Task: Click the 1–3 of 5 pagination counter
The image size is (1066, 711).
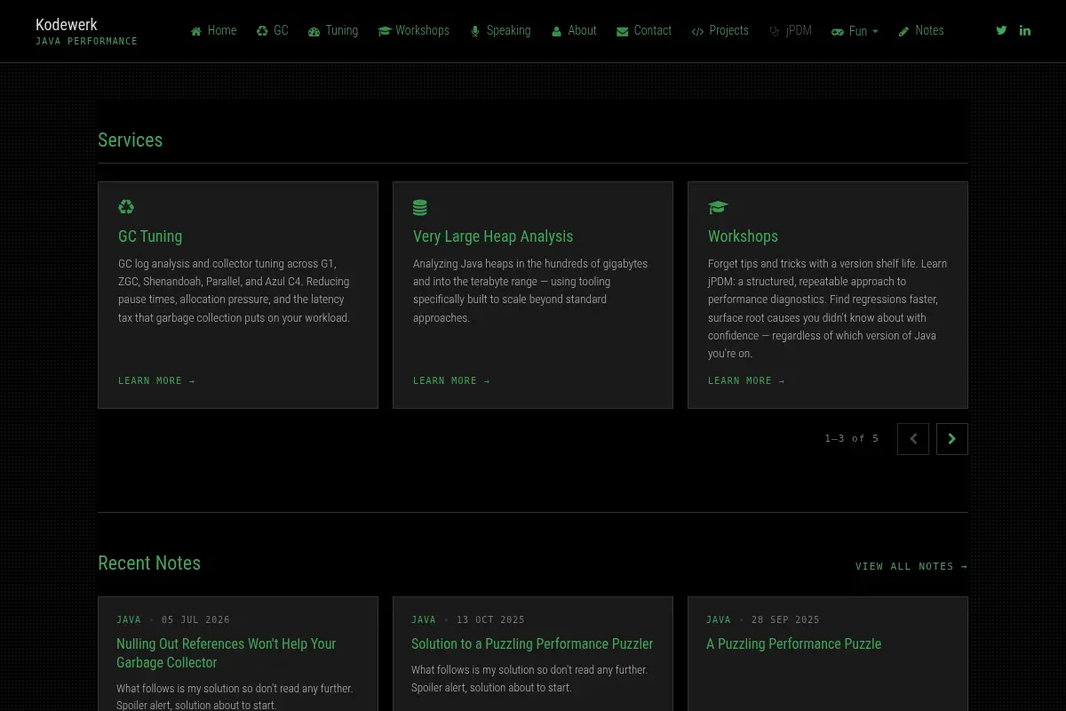Action: (x=852, y=438)
